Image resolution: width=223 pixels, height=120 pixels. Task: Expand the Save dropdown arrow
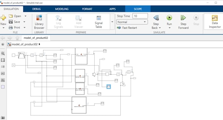coord(25,22)
